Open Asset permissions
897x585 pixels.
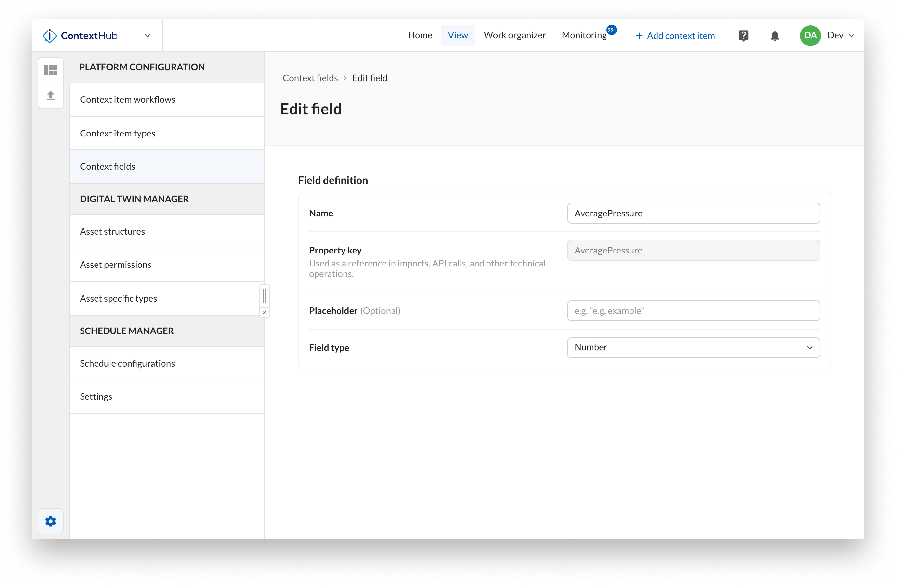[x=167, y=265]
